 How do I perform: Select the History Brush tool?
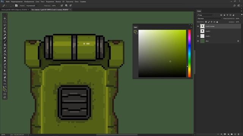pyautogui.click(x=5, y=48)
